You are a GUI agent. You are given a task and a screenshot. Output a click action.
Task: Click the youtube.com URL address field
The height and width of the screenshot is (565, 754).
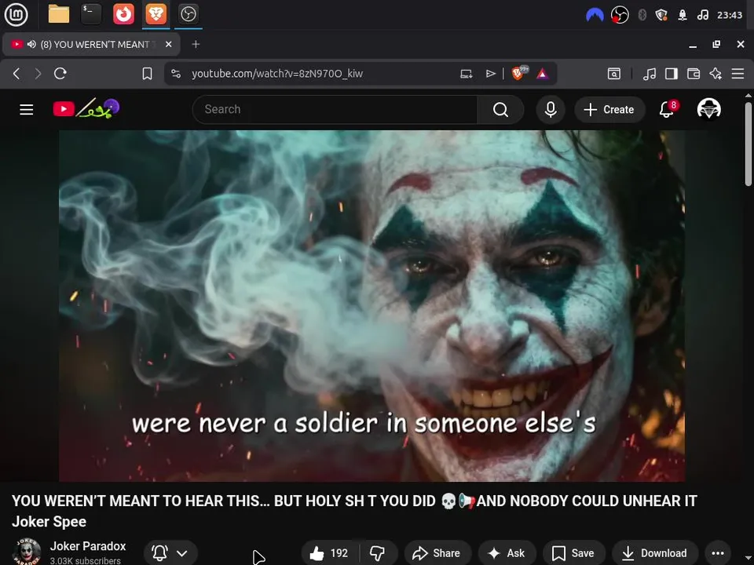point(277,74)
